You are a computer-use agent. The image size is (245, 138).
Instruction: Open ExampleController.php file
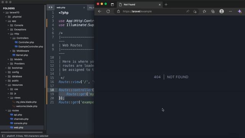point(31,47)
